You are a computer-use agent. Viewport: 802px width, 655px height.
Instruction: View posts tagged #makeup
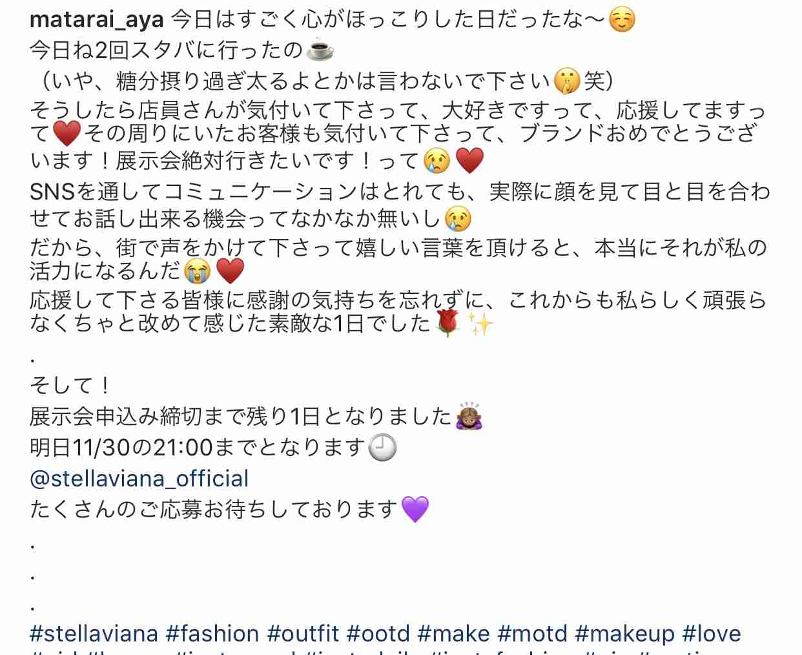(x=625, y=633)
